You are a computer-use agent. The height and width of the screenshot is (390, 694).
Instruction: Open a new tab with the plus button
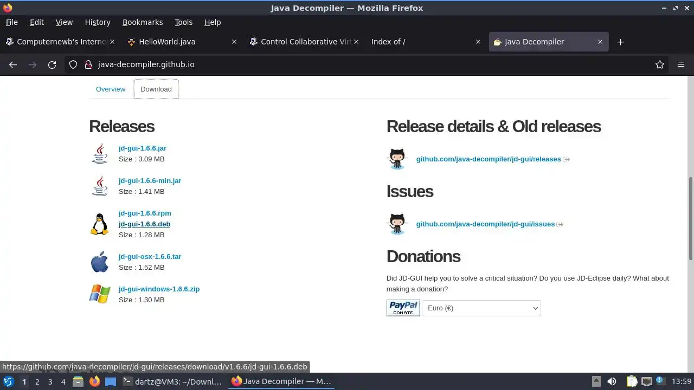[x=621, y=42]
